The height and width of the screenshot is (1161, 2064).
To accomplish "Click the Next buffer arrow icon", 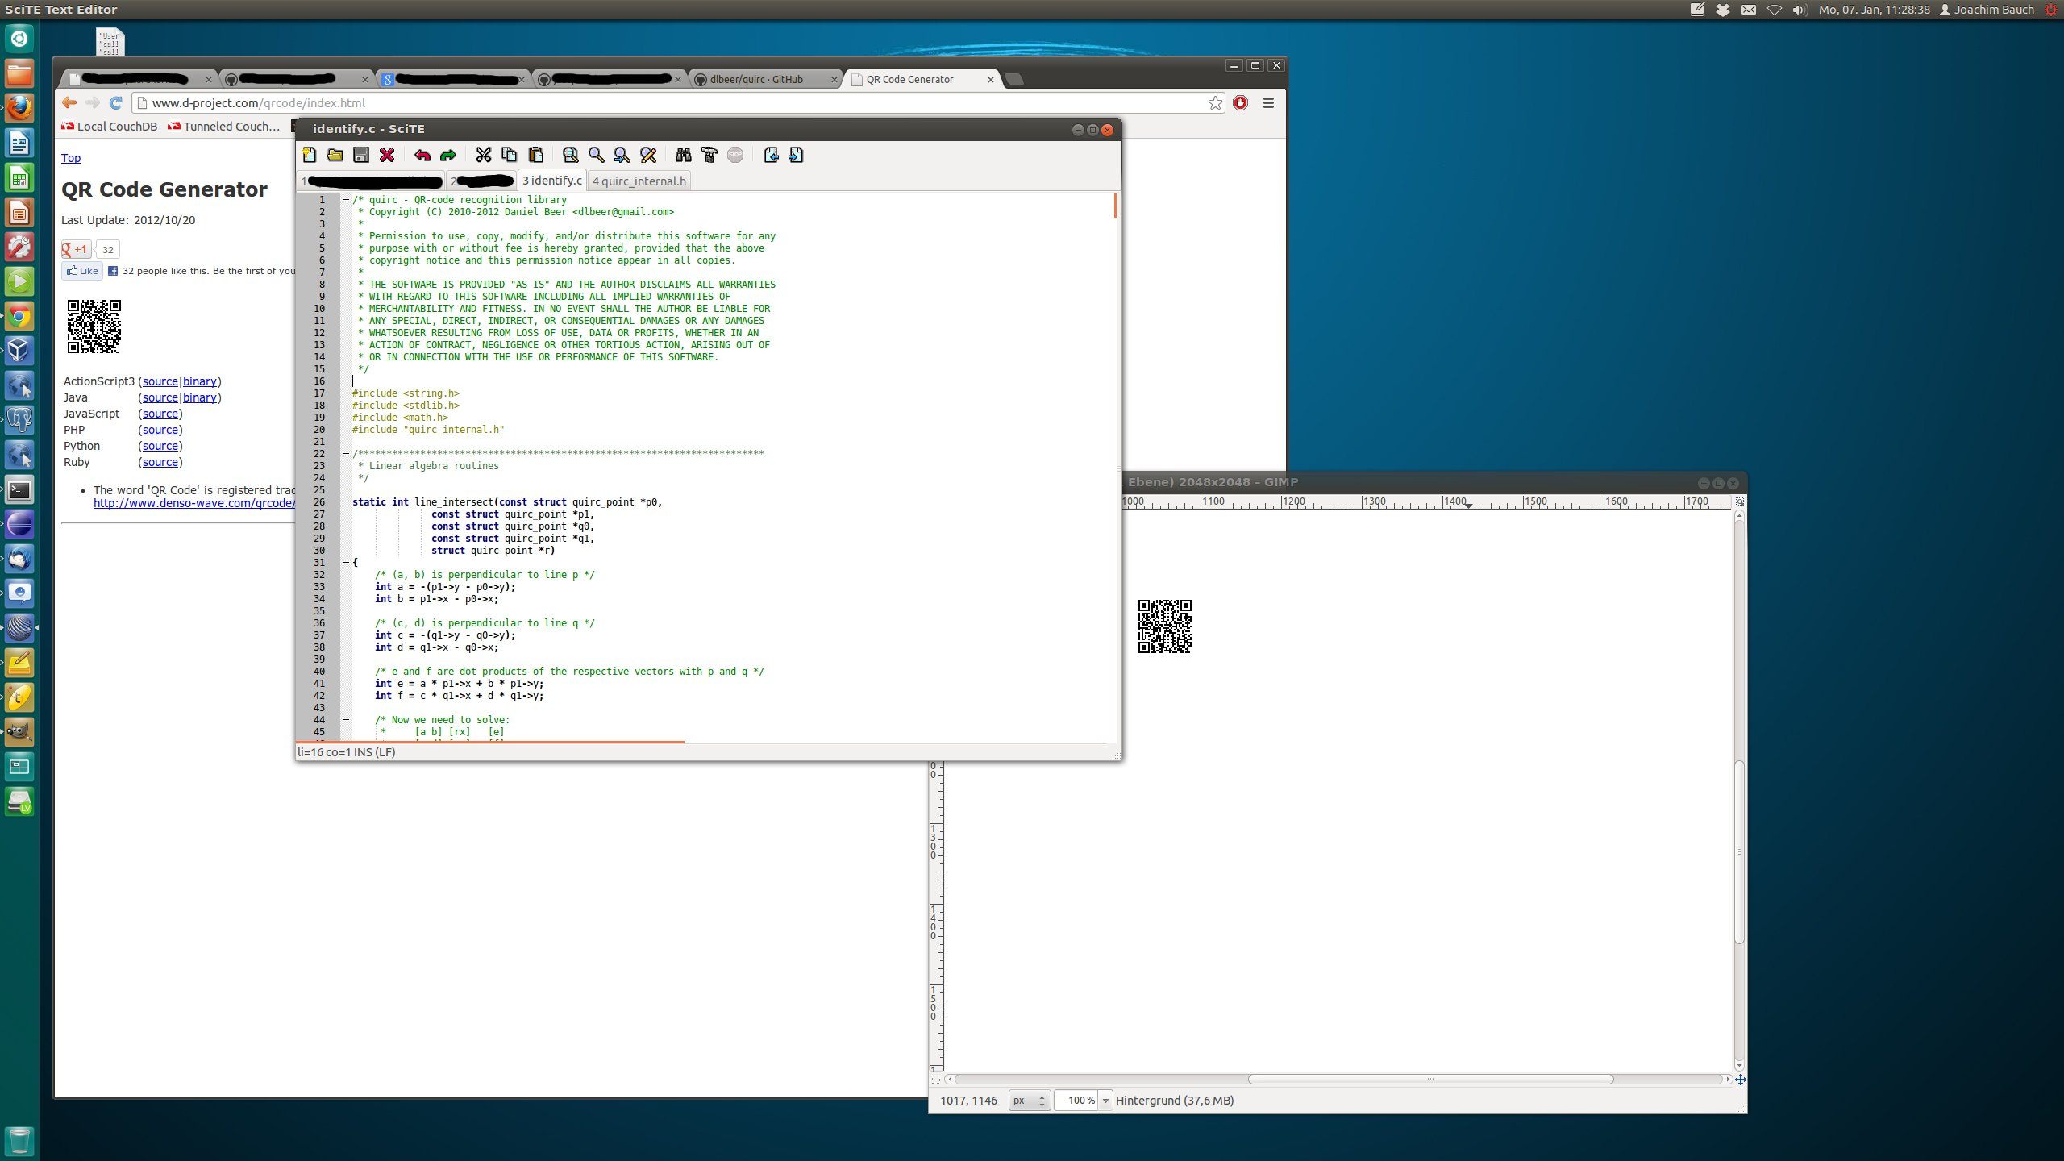I will click(x=796, y=155).
